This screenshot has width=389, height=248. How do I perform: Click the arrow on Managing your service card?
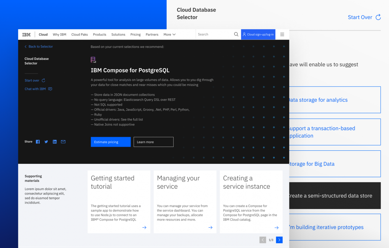[x=210, y=228]
